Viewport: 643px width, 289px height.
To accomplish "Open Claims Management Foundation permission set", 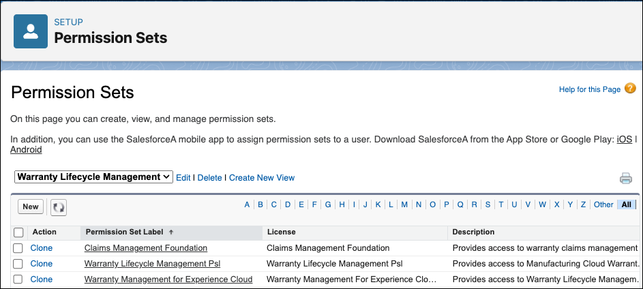I will click(145, 248).
